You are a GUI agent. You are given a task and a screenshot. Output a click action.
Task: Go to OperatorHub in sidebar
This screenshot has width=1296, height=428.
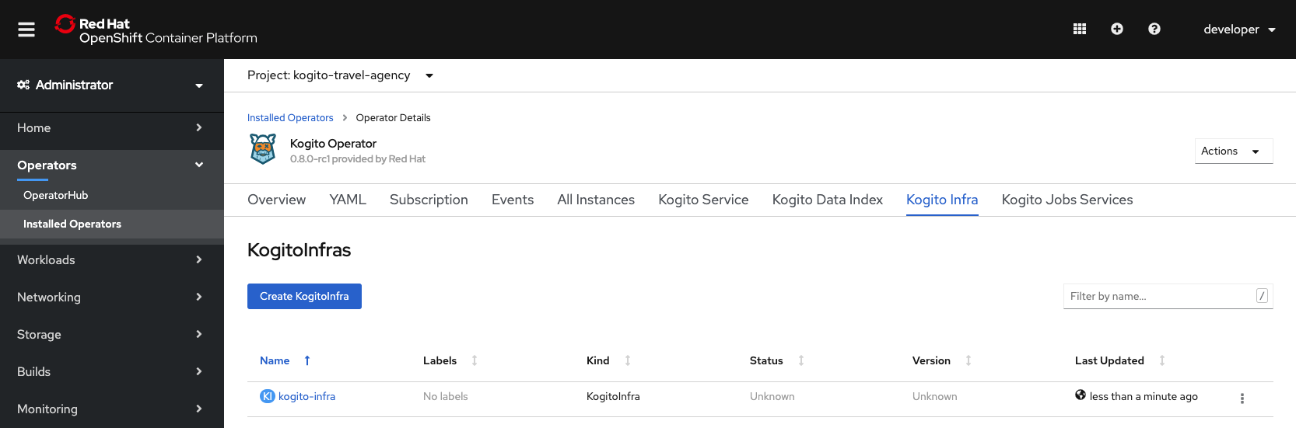[111, 195]
